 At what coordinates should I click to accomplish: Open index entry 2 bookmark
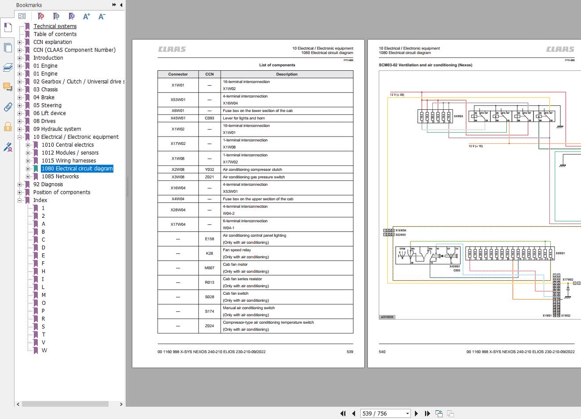tap(43, 216)
